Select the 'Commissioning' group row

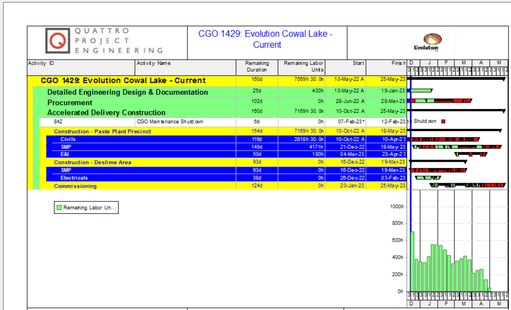pyautogui.click(x=223, y=186)
